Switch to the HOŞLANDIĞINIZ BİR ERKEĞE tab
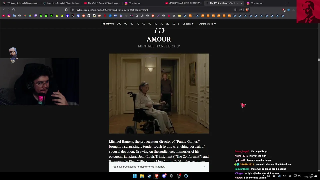The image size is (320, 180). pyautogui.click(x=184, y=3)
